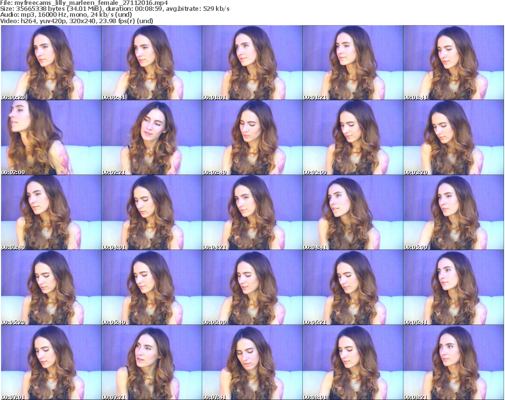Click the thumbnail stamped 00:04:41
Viewport: 505px width, 400px height.
353,213
